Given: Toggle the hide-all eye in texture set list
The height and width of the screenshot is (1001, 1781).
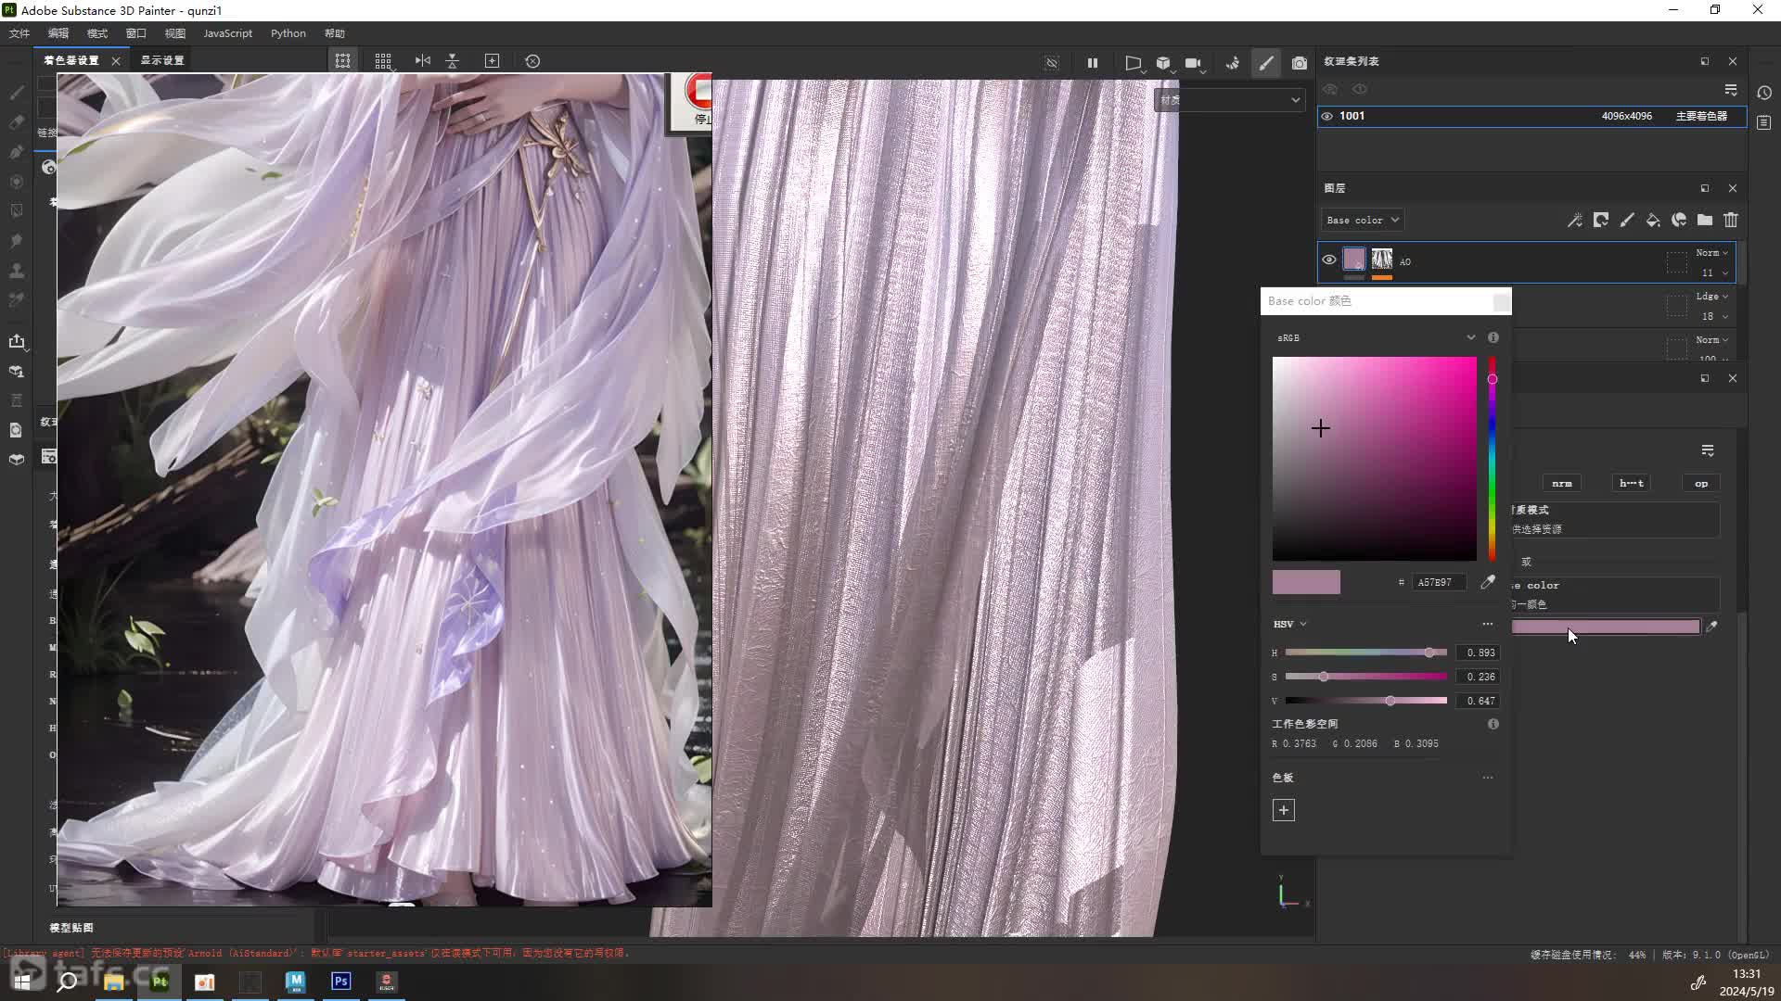Looking at the screenshot, I should pyautogui.click(x=1330, y=90).
